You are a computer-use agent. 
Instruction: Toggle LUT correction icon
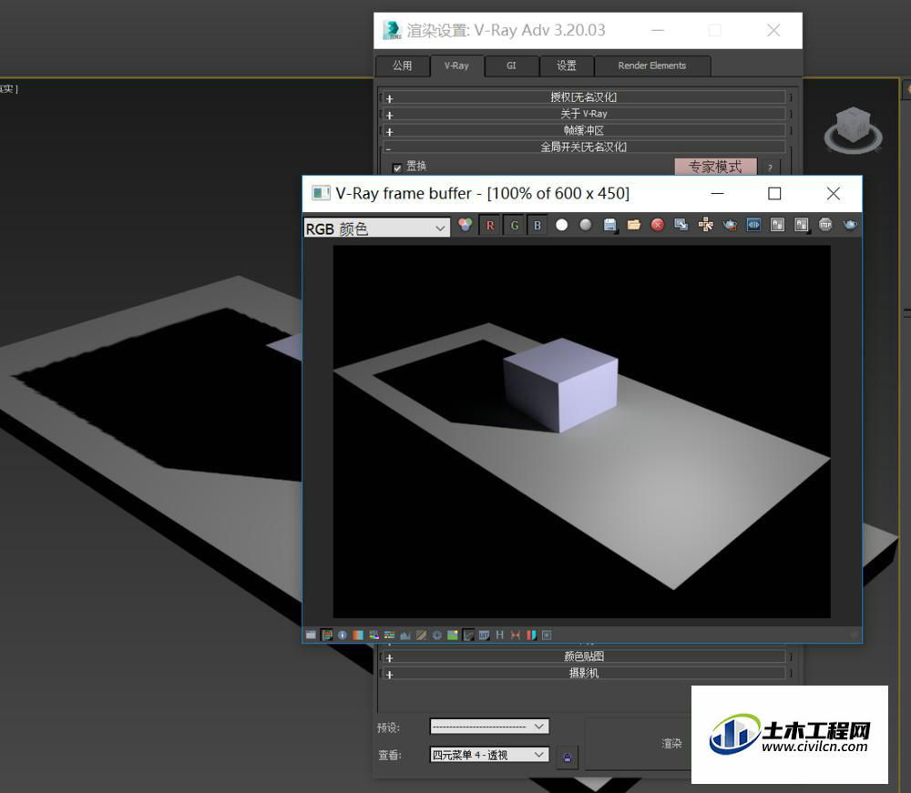(484, 635)
